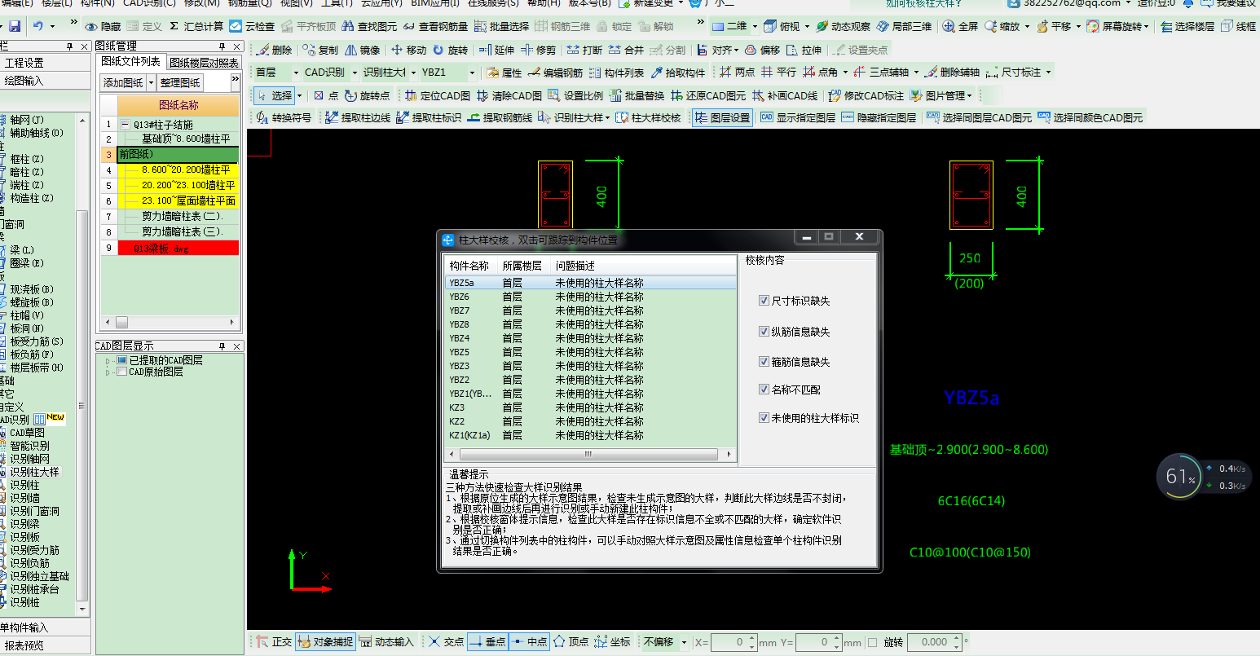
Task: Open Column Detail Check (柱大样校核)
Action: click(x=648, y=118)
